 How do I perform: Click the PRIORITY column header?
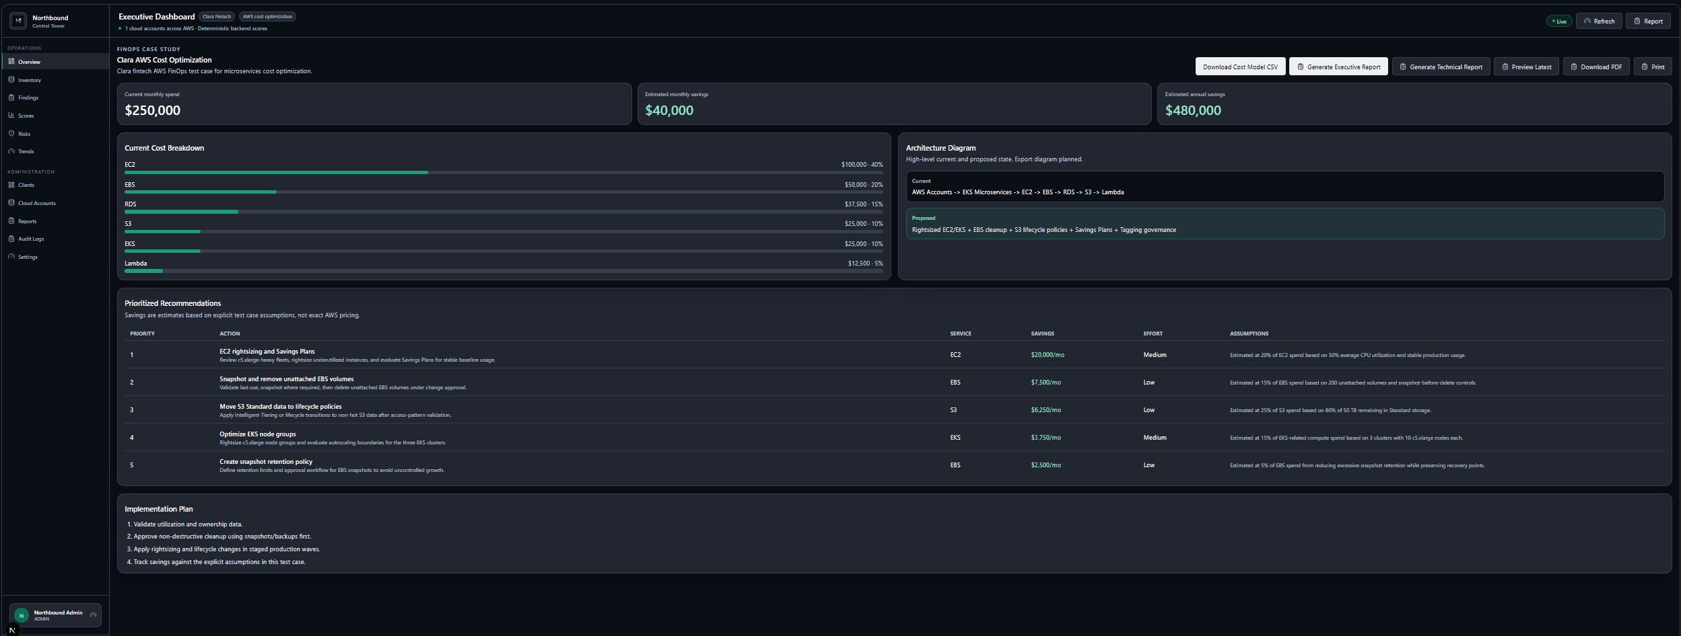(x=142, y=333)
